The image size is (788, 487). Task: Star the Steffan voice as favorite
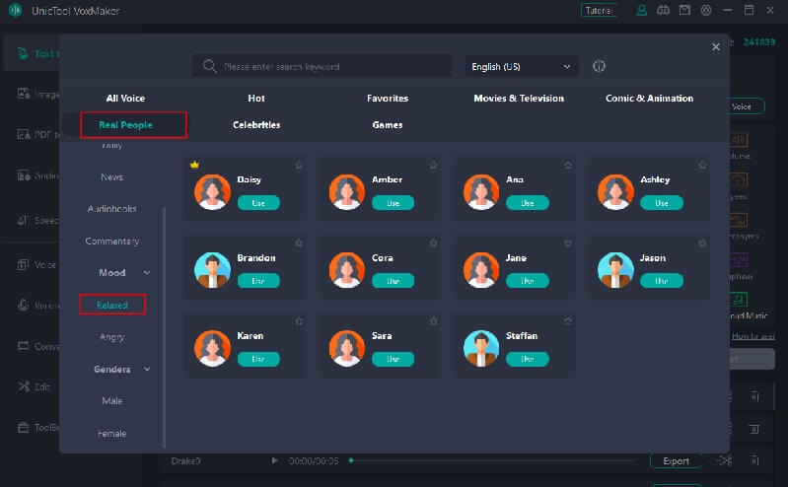pyautogui.click(x=567, y=320)
